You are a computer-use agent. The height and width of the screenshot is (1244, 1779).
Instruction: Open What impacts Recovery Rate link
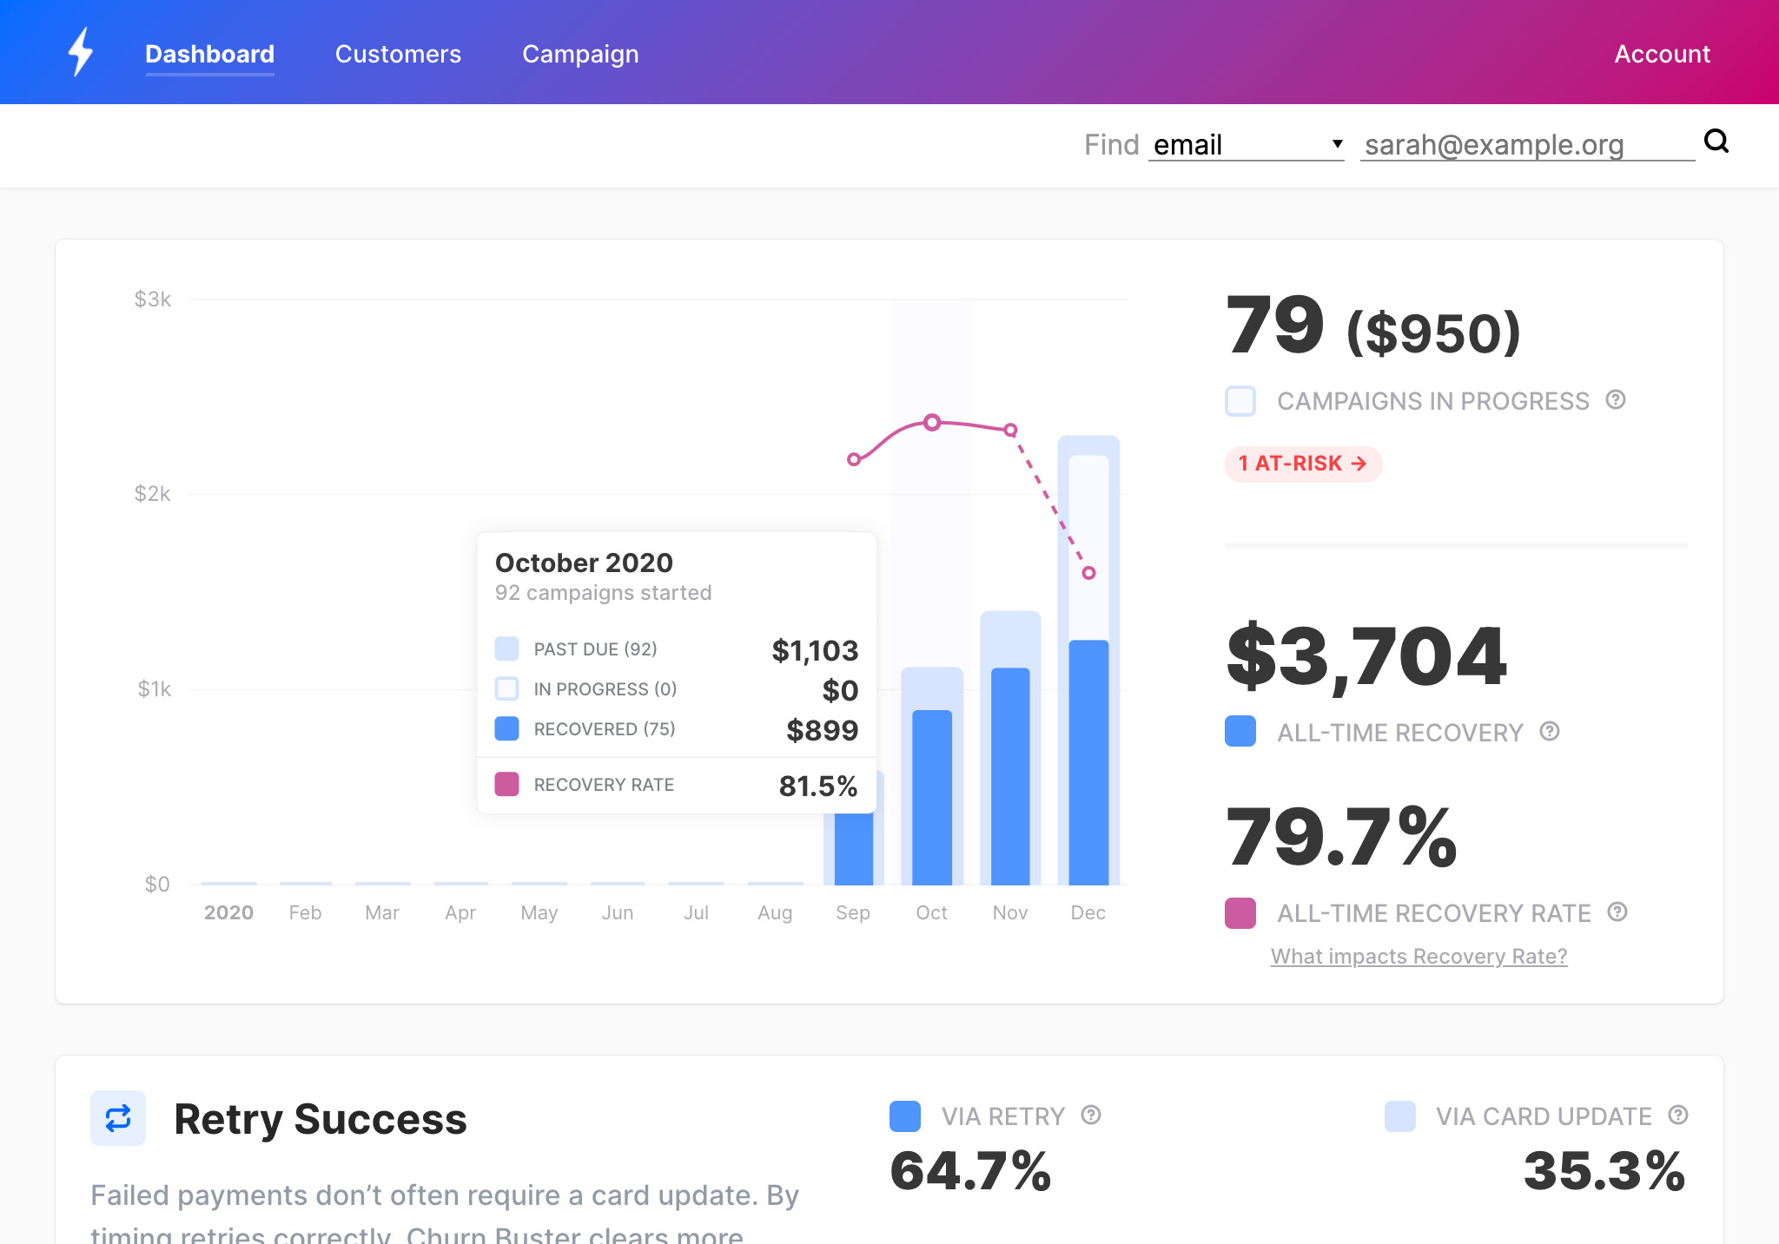[1419, 956]
